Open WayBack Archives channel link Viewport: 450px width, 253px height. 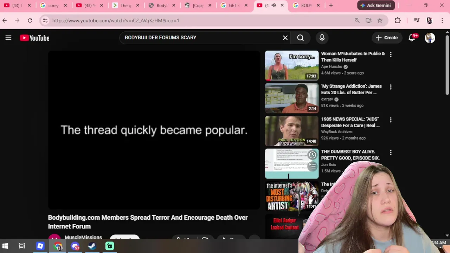[x=337, y=131]
